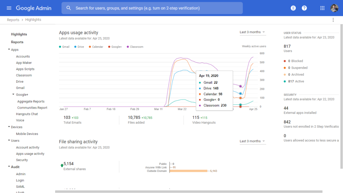Open the Login audit log

pyautogui.click(x=20, y=181)
